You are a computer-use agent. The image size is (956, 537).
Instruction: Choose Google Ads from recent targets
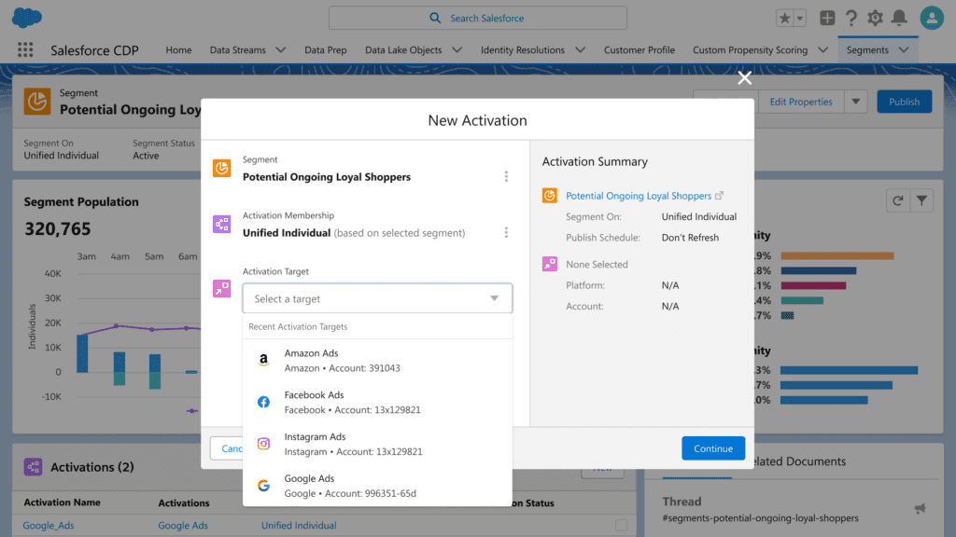[377, 486]
